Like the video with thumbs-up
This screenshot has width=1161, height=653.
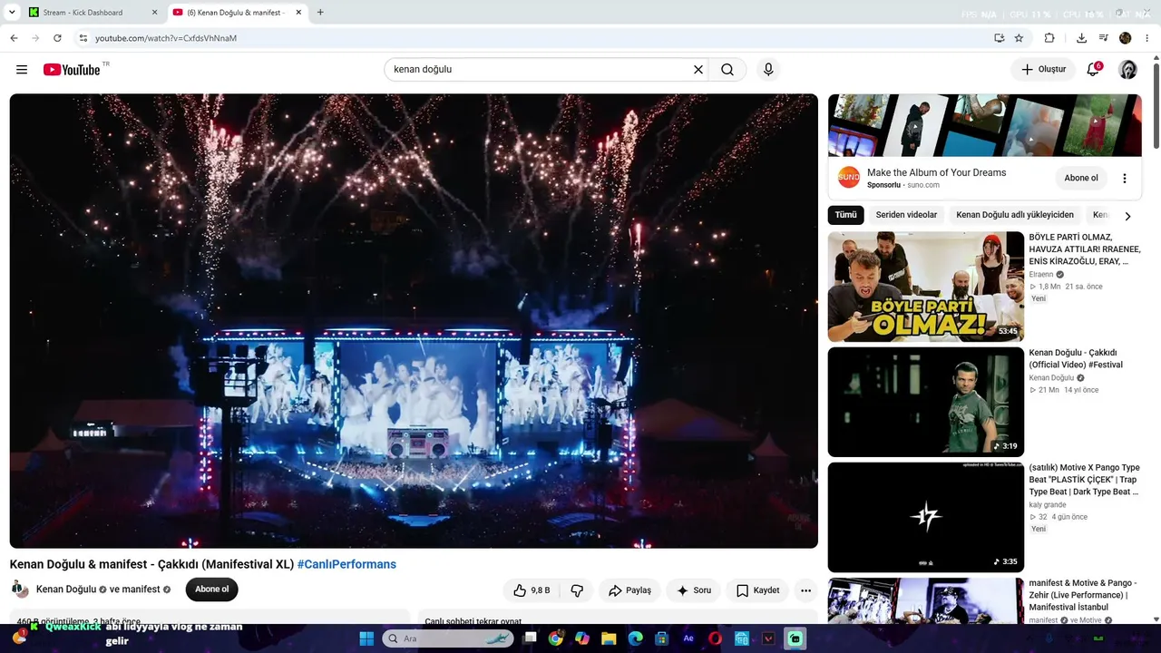[532, 590]
